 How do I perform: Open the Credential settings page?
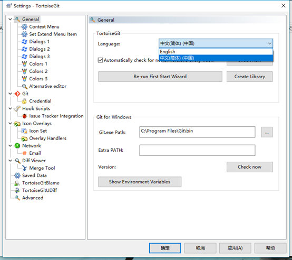(40, 101)
